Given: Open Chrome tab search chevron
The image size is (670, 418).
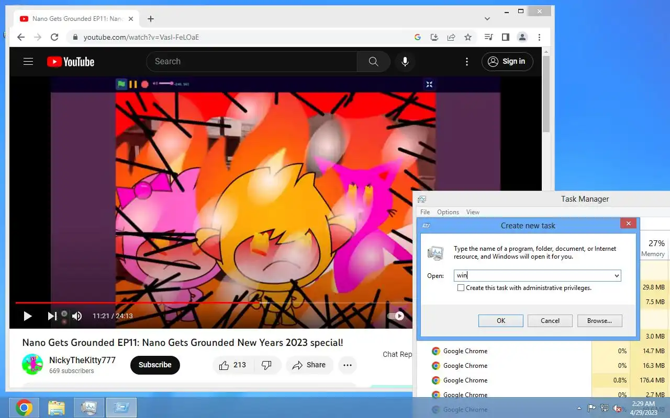Looking at the screenshot, I should click(487, 19).
